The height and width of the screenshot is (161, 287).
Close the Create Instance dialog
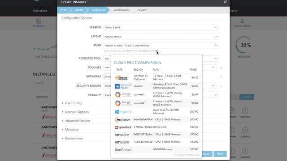click(x=225, y=2)
